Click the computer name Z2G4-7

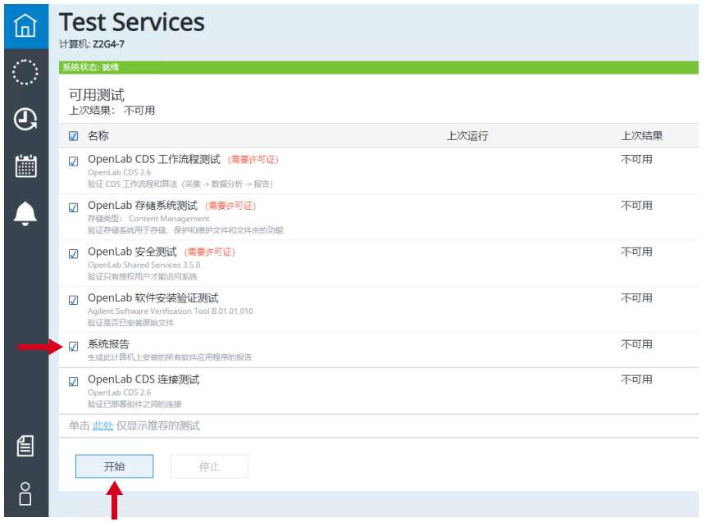pyautogui.click(x=108, y=44)
